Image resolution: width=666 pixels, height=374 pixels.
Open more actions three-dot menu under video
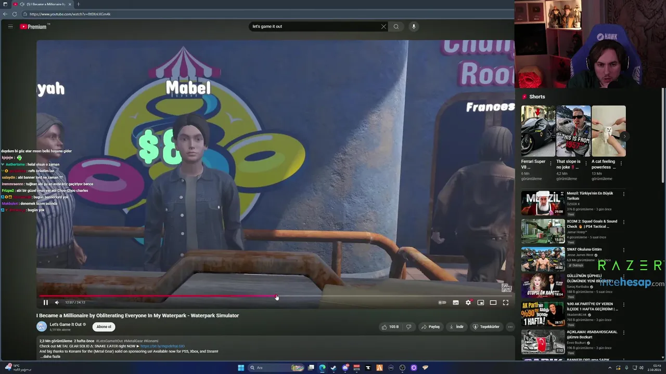pos(510,327)
